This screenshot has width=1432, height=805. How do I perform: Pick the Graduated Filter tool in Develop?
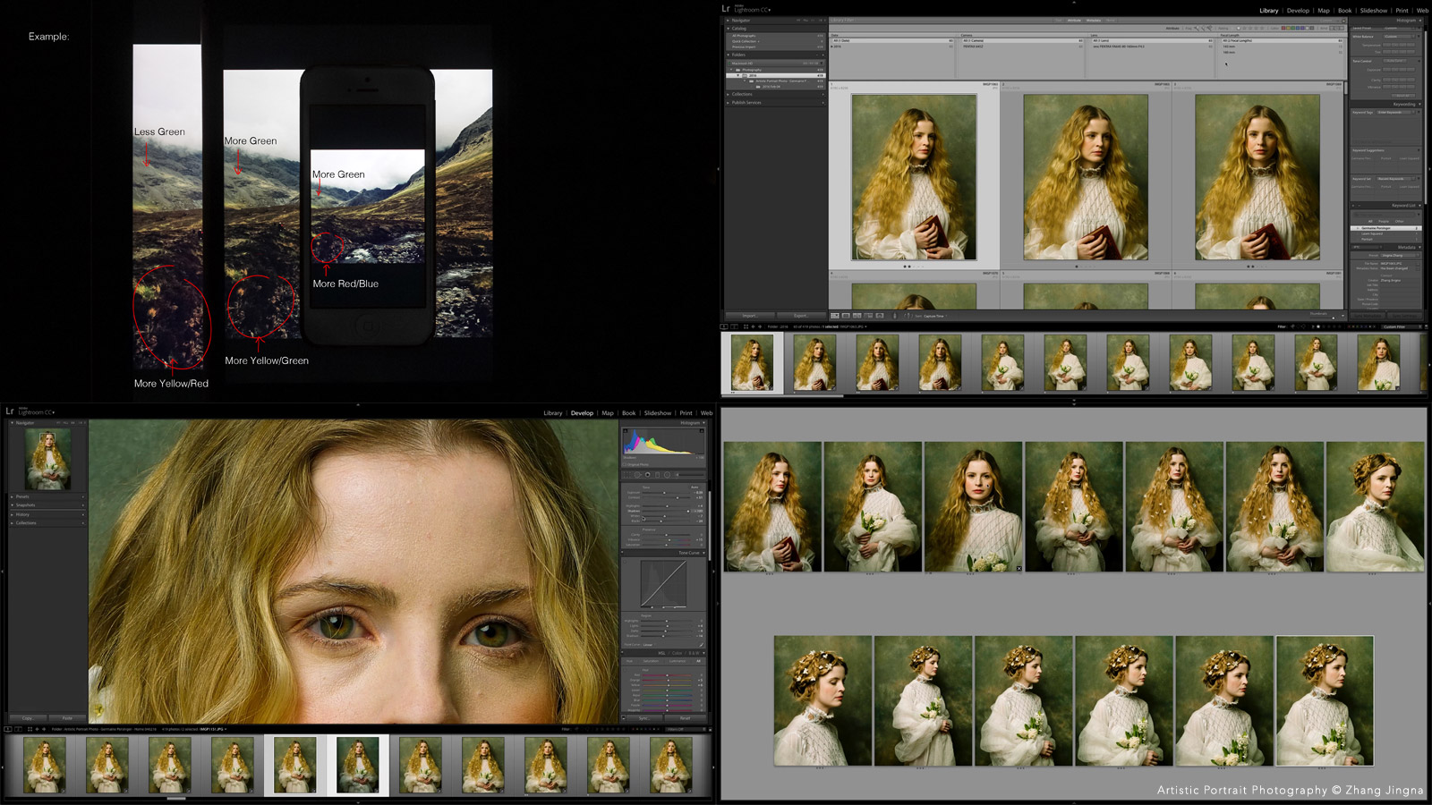point(657,475)
